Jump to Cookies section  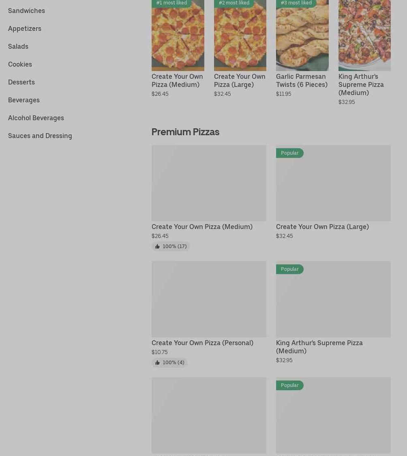(20, 64)
